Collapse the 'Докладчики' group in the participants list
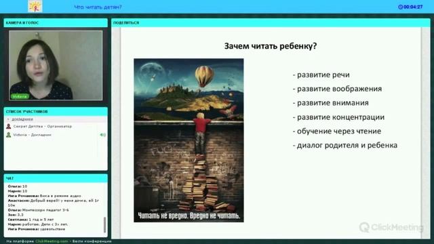The width and height of the screenshot is (434, 244). pos(8,119)
